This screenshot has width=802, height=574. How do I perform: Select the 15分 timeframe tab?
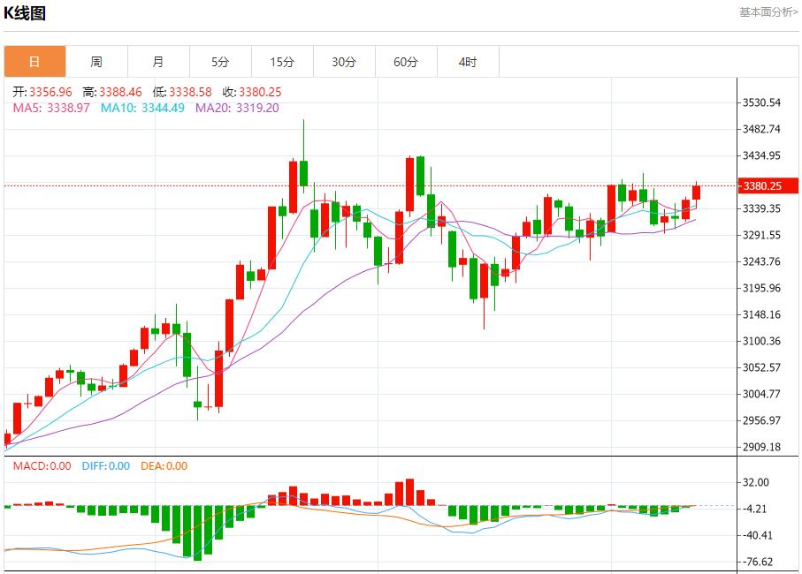pos(282,62)
